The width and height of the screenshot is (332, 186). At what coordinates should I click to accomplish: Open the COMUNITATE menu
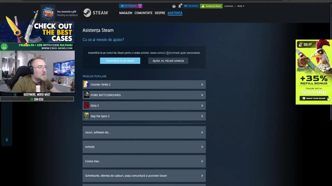pyautogui.click(x=143, y=13)
